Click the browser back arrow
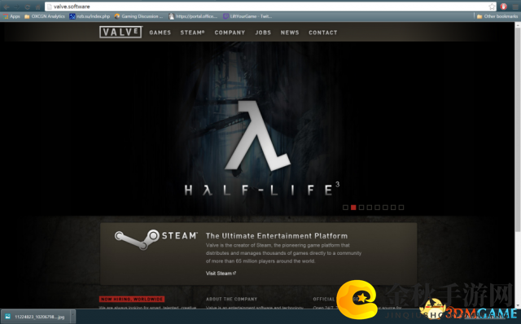This screenshot has width=521, height=324. pyautogui.click(x=7, y=7)
